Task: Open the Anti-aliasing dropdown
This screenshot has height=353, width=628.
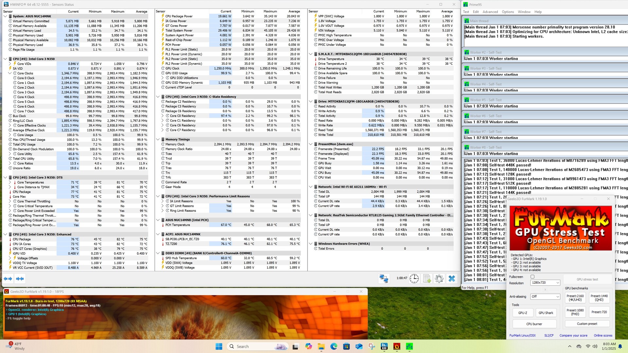Action: (x=545, y=296)
